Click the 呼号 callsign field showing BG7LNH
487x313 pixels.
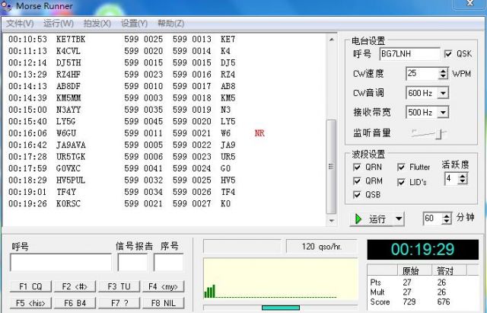click(409, 54)
